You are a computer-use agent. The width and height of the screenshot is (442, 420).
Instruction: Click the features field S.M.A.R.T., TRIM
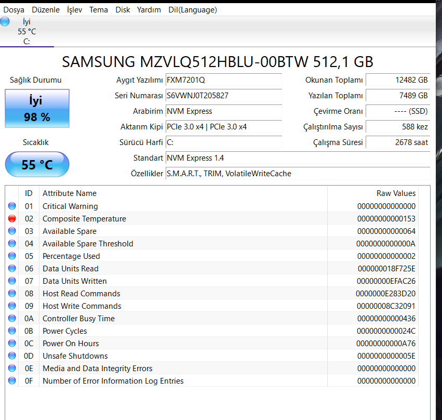tap(298, 174)
